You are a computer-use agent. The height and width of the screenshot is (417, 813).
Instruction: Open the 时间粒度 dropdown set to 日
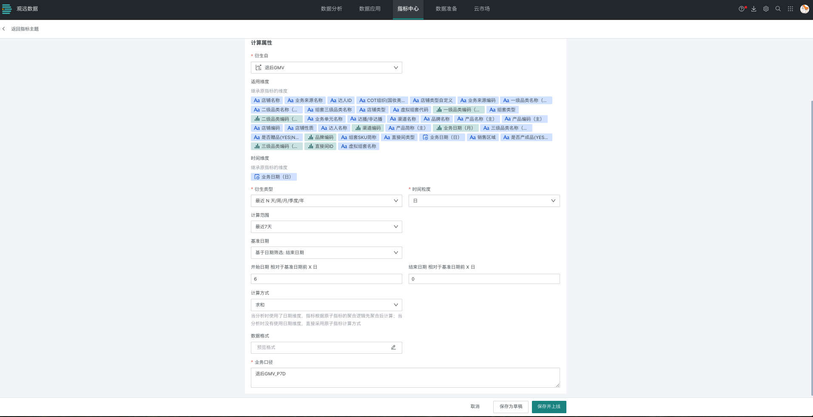pyautogui.click(x=484, y=201)
